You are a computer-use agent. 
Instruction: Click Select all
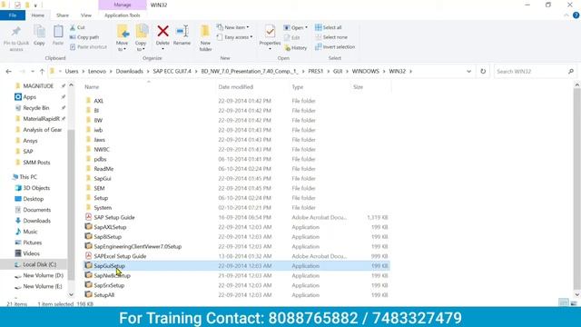point(329,27)
